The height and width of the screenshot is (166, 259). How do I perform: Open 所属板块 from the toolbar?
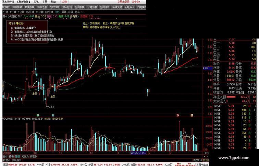(x=30, y=7)
